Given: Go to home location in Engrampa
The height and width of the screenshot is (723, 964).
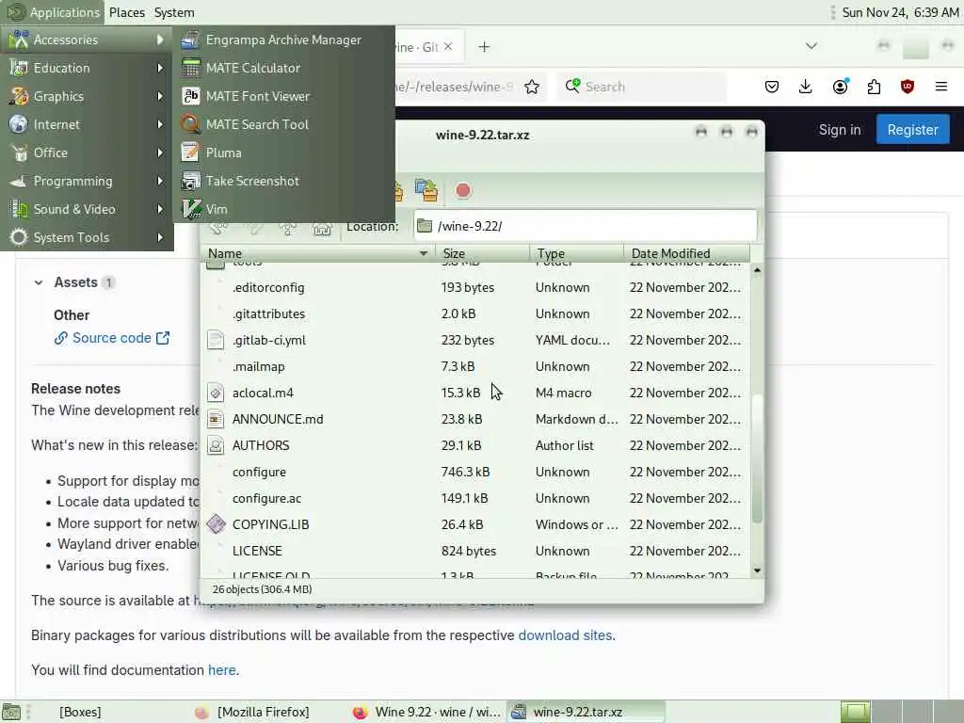Looking at the screenshot, I should [x=322, y=228].
